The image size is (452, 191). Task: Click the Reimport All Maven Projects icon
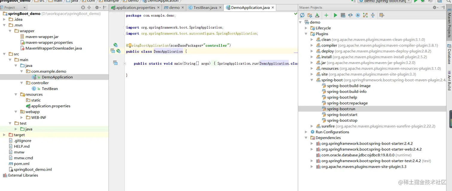pos(302,15)
